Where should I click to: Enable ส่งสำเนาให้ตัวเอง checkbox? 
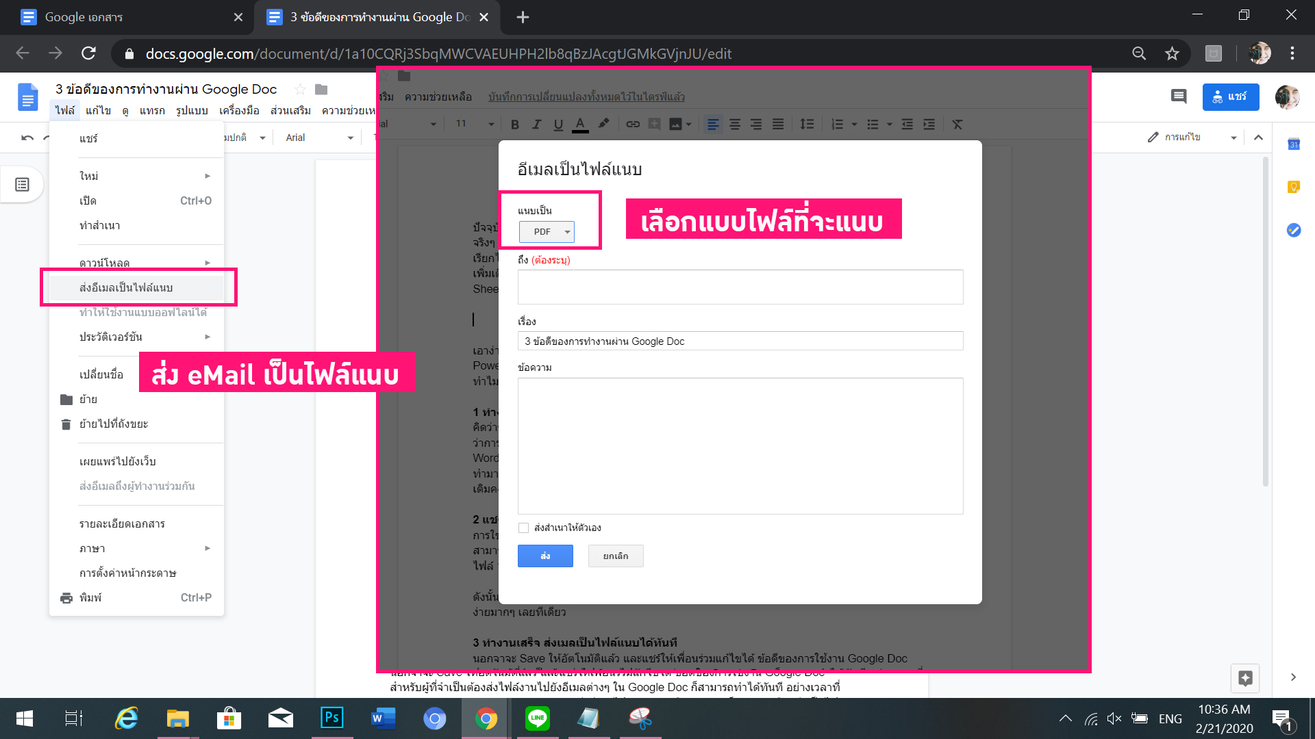point(523,528)
